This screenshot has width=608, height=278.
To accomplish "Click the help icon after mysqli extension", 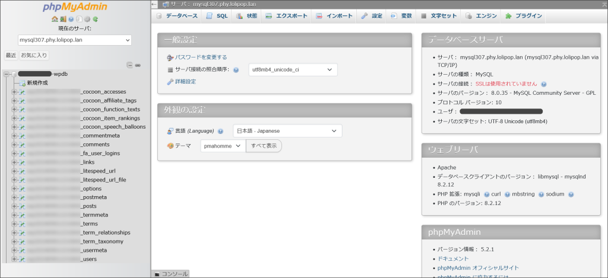I will (486, 194).
